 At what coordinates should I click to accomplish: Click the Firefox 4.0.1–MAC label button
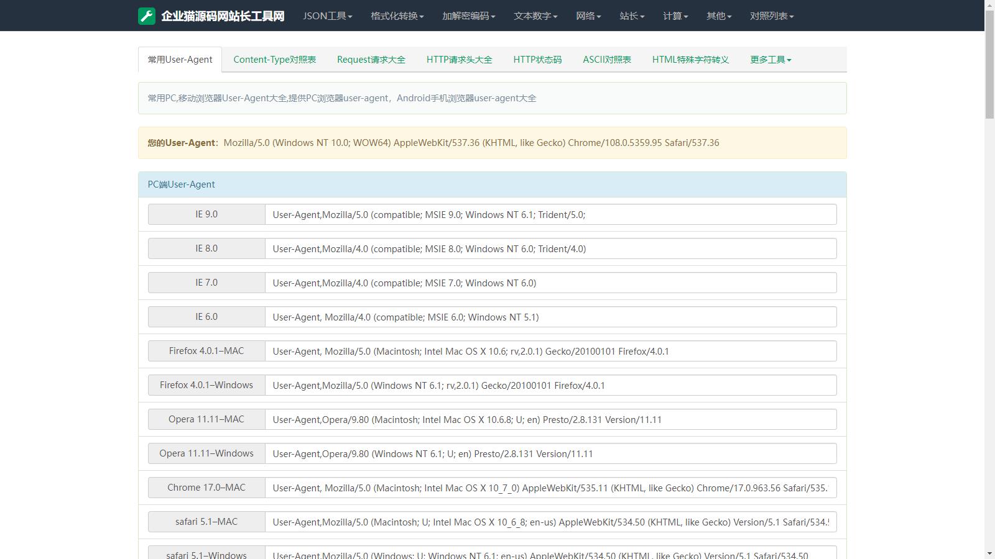(x=206, y=351)
